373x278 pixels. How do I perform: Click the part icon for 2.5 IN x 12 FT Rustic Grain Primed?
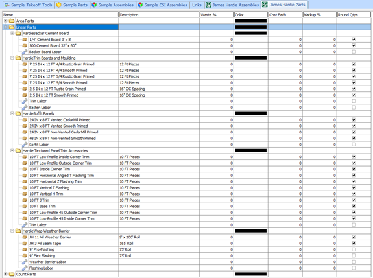(25, 89)
